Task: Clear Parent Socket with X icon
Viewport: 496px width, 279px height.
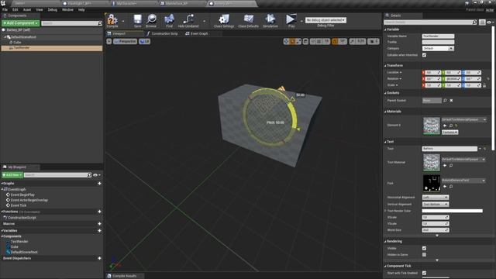Action: [x=451, y=100]
